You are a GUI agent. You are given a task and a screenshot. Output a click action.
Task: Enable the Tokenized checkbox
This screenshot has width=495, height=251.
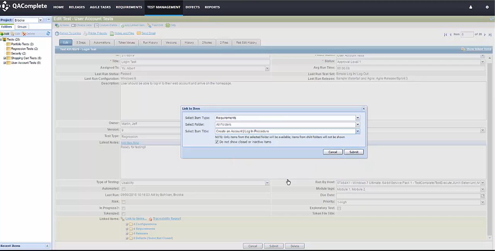[124, 213]
